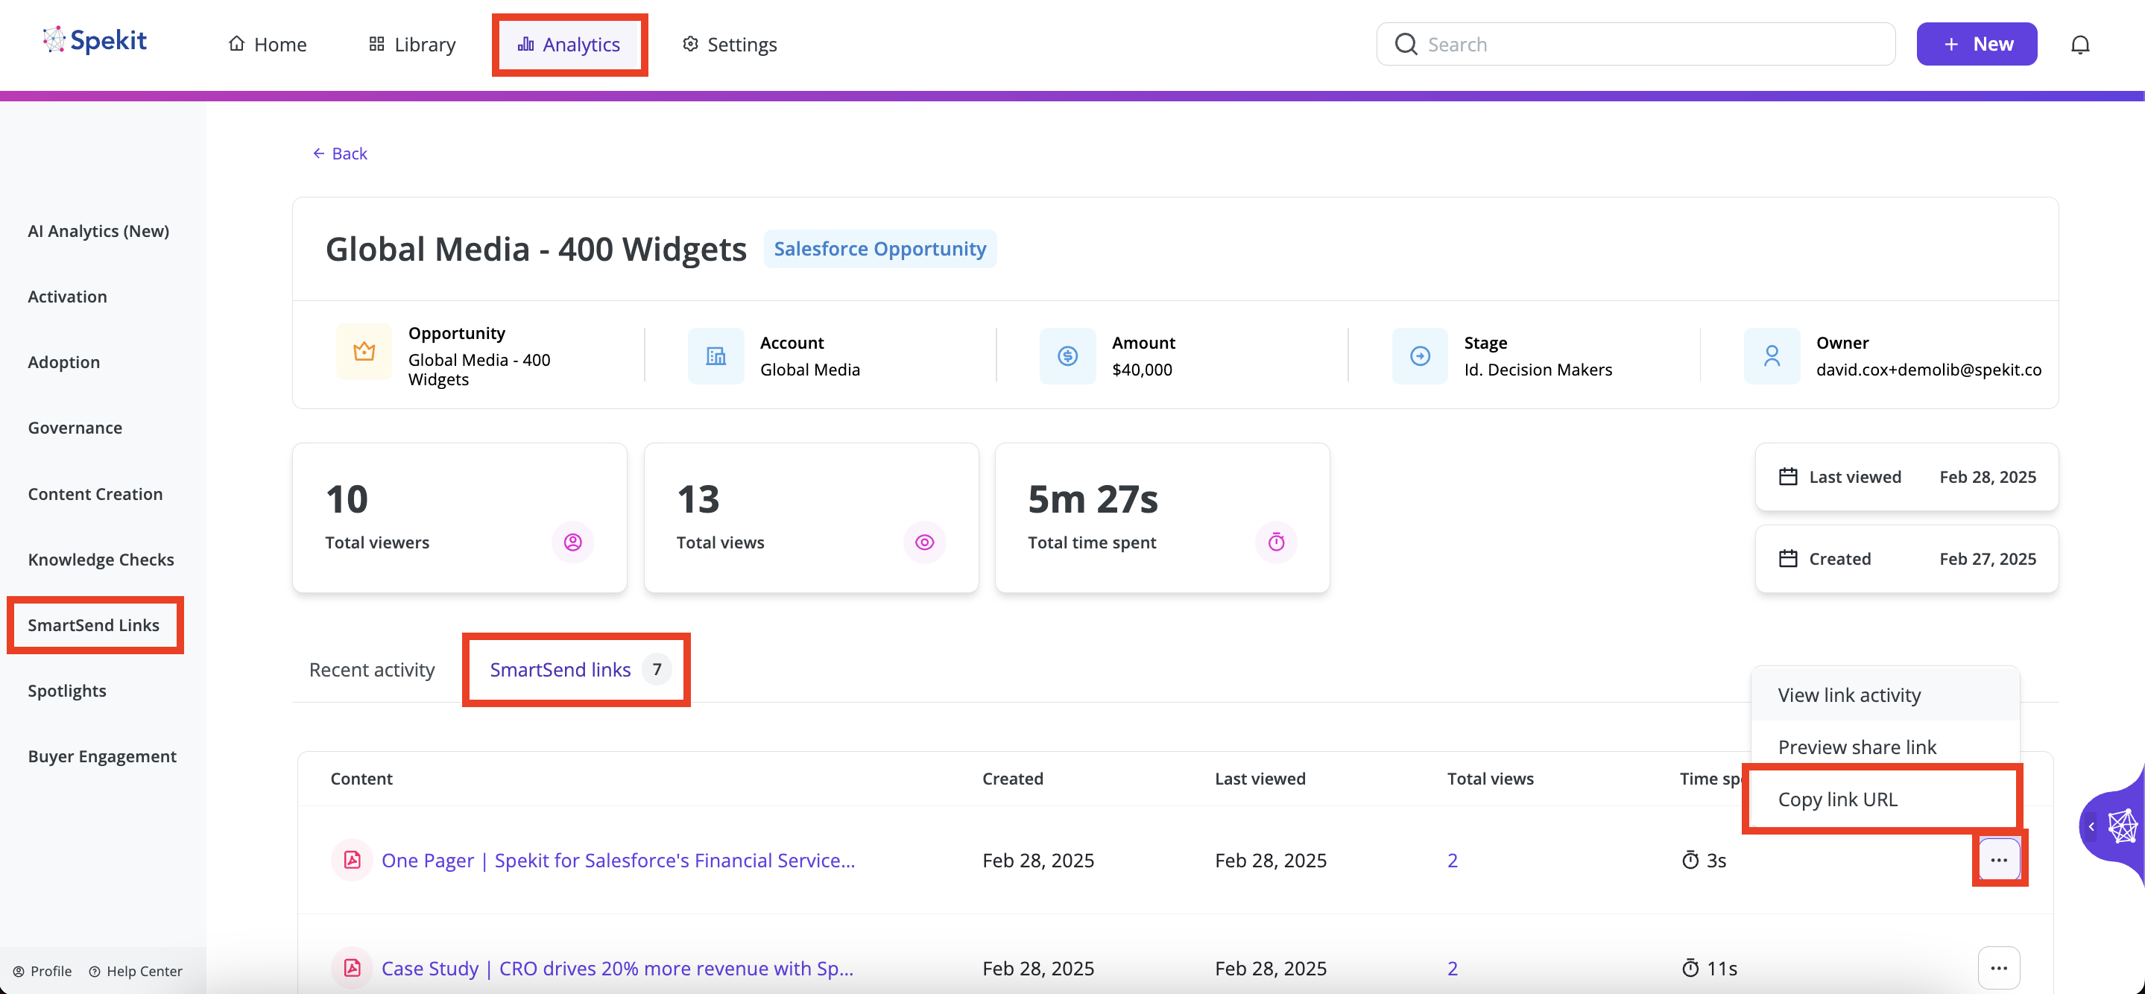Click total views count for Case Study
2145x994 pixels.
coord(1452,968)
